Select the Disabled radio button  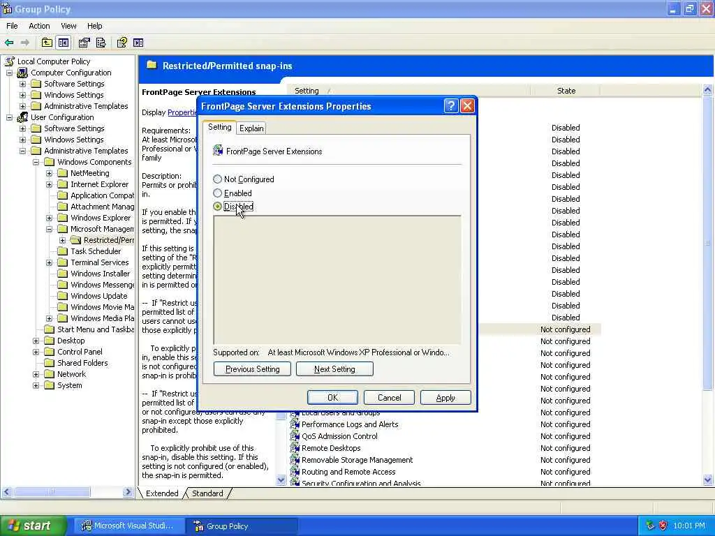(218, 207)
